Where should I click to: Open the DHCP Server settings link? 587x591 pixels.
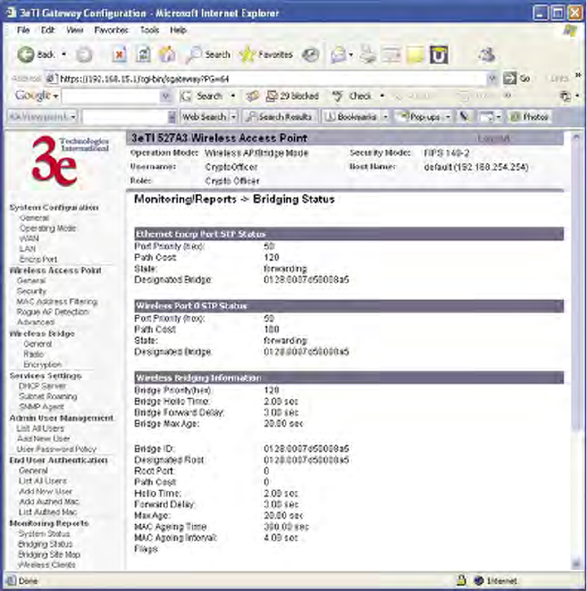coord(42,386)
